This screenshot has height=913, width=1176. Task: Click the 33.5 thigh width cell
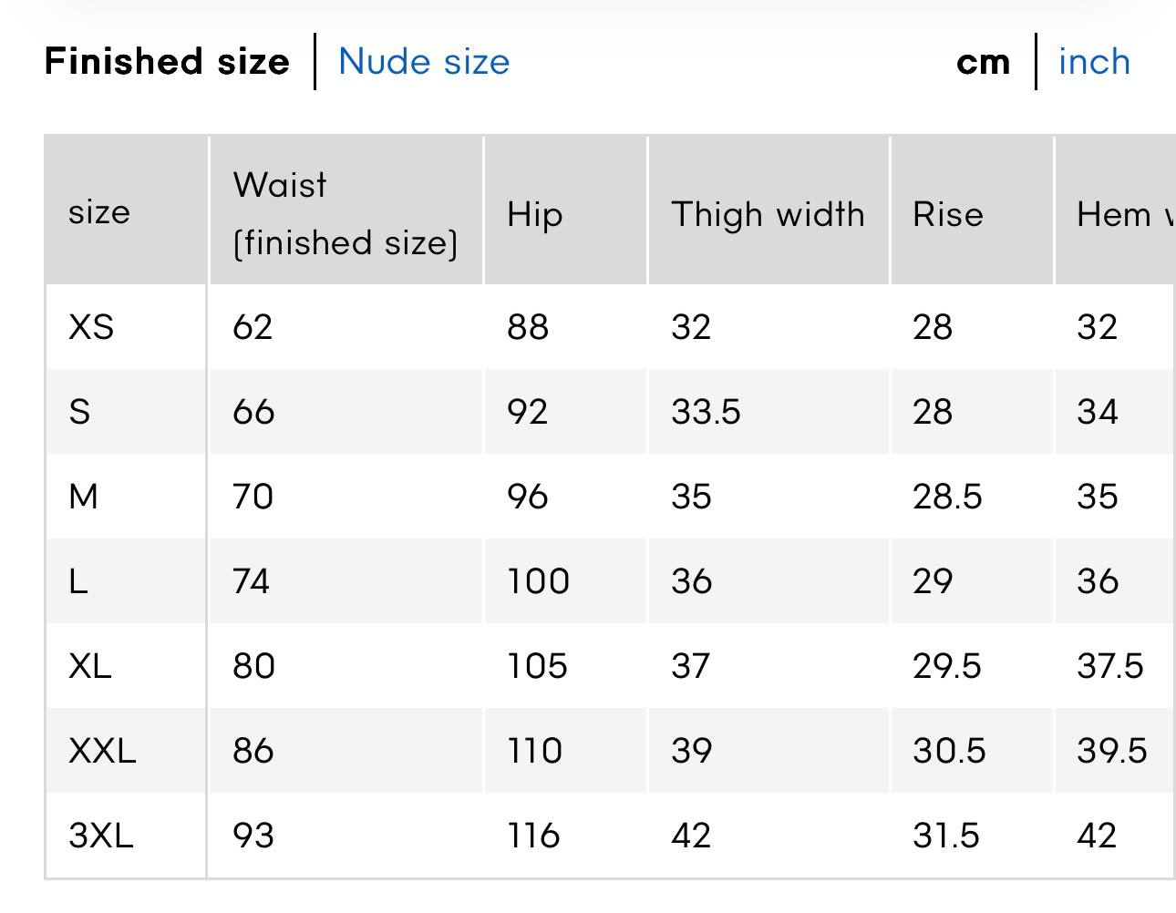[x=706, y=411]
